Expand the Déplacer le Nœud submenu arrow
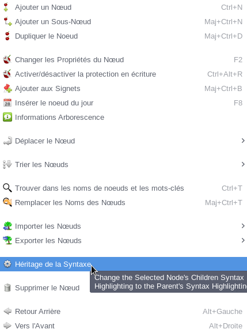The image size is (247, 333). click(243, 141)
